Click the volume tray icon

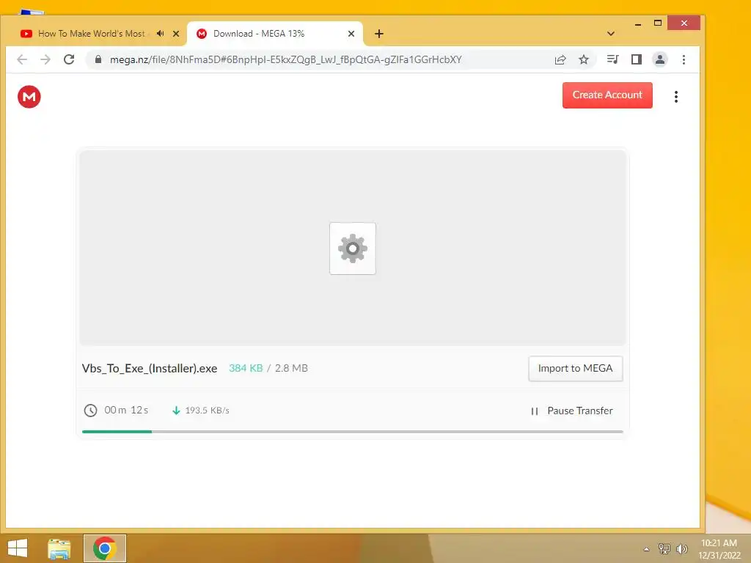(x=681, y=548)
